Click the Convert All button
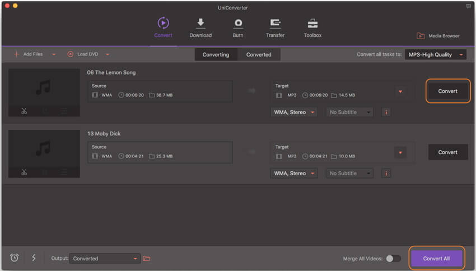 coord(437,259)
